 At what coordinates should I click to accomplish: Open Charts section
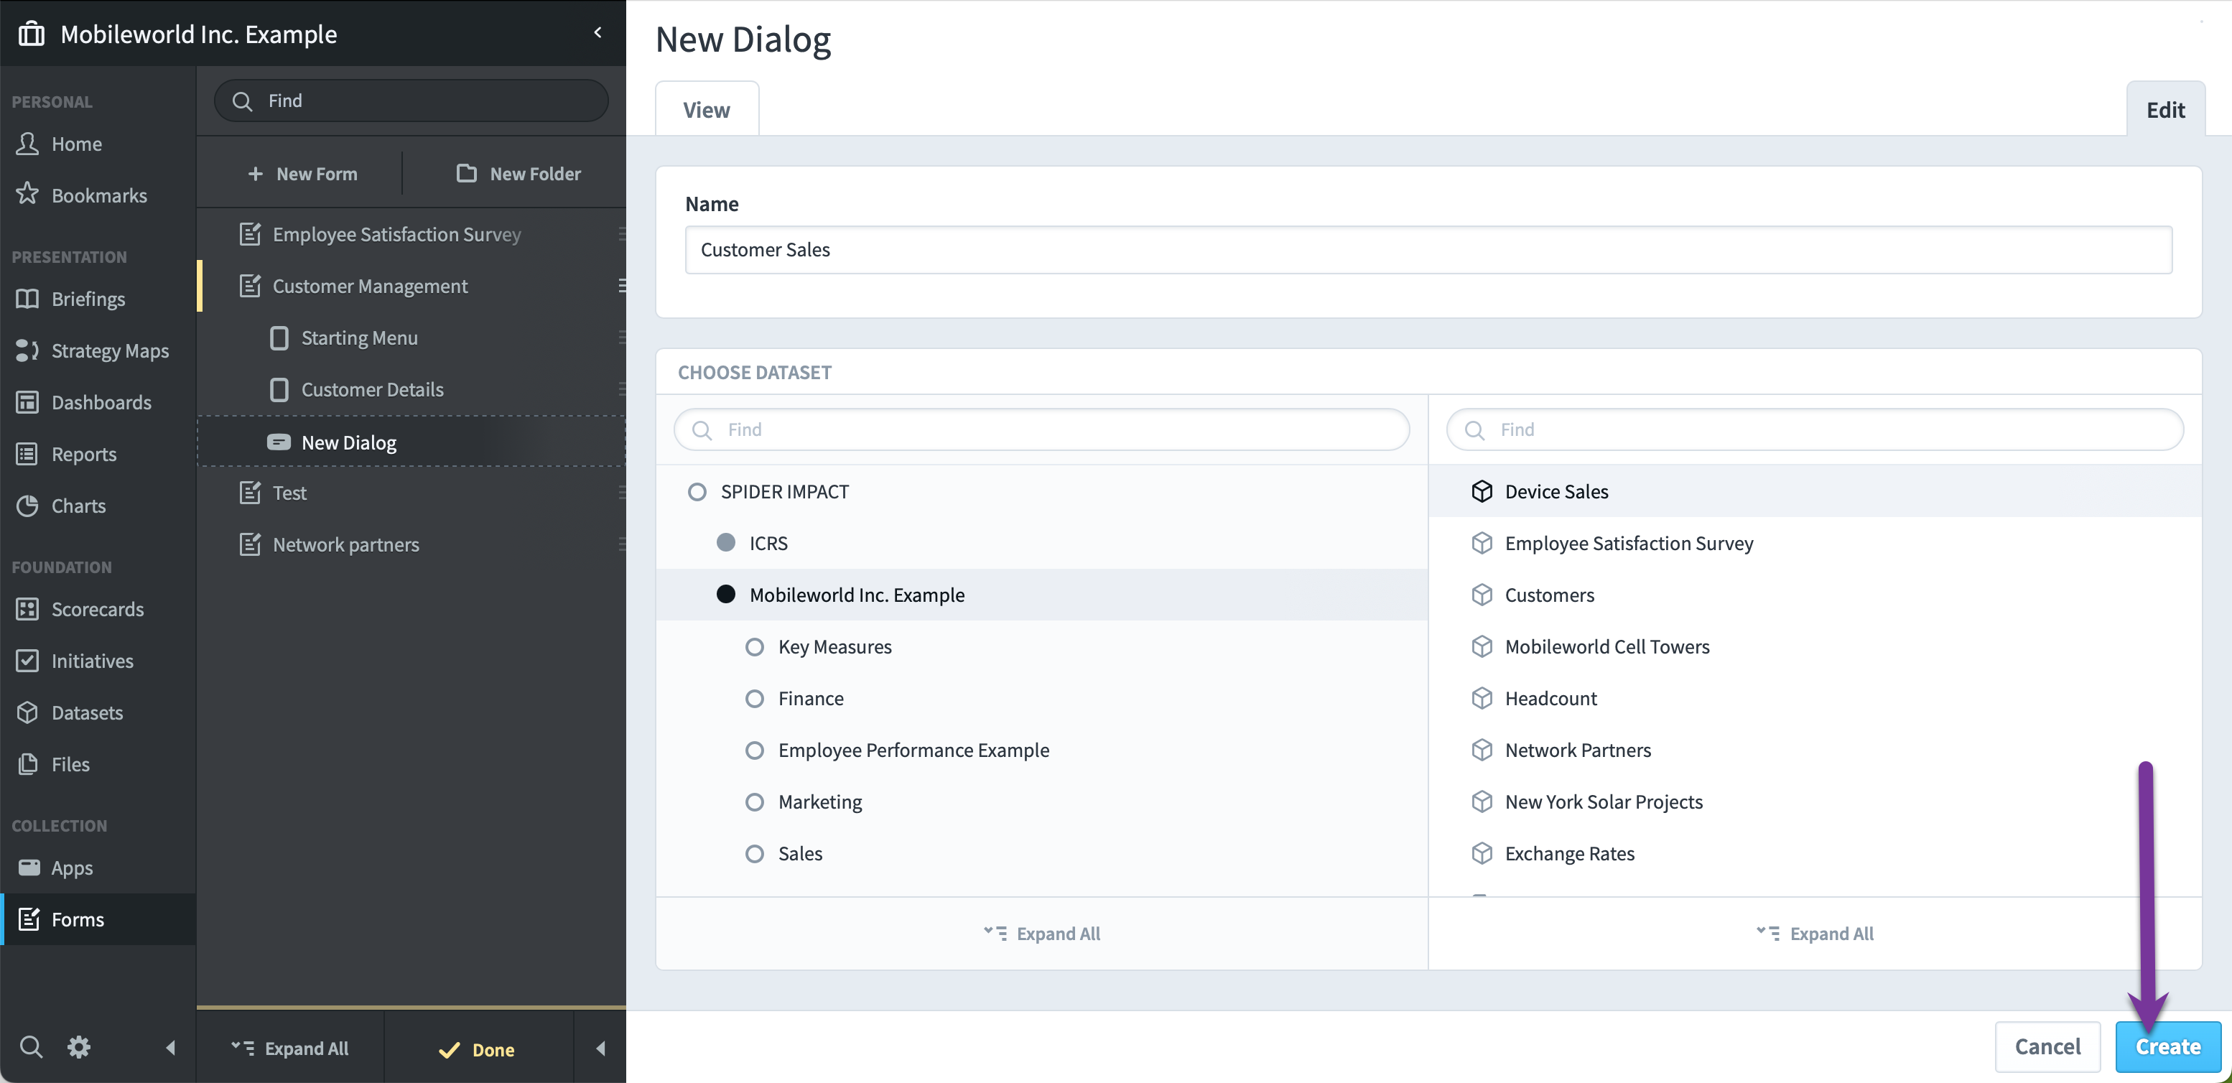(98, 505)
